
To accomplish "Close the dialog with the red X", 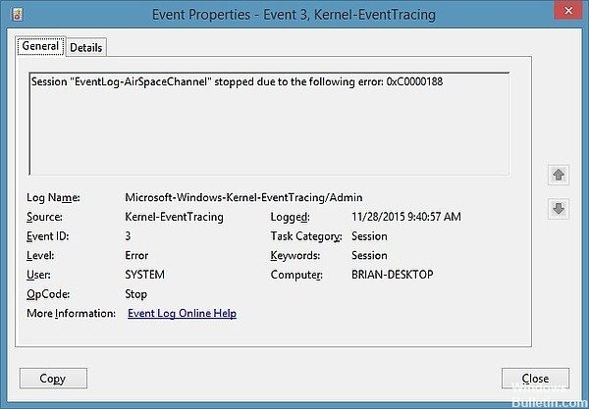I will [568, 10].
